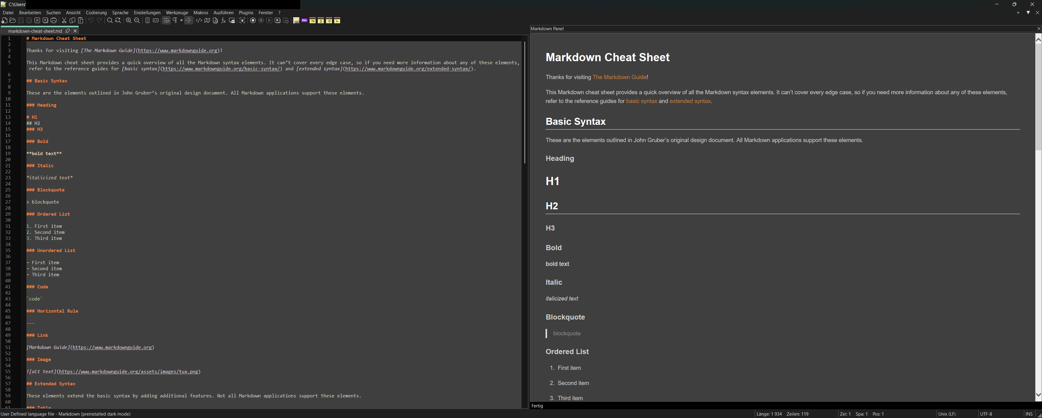Click the Zoom-in toolbar icon
Viewport: 1042px width, 418px height.
click(129, 20)
